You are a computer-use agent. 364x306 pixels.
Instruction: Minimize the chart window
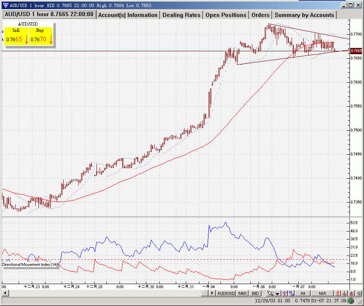click(344, 5)
